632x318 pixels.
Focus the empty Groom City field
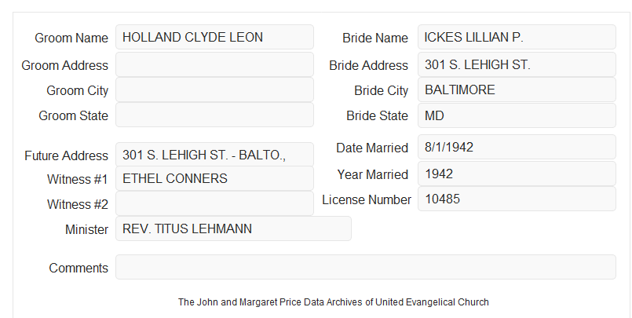coord(214,90)
